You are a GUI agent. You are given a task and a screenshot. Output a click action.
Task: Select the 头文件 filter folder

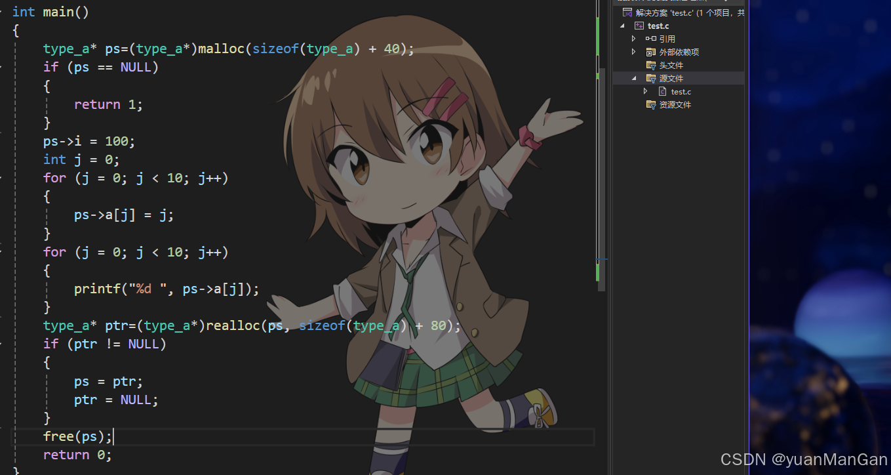665,65
